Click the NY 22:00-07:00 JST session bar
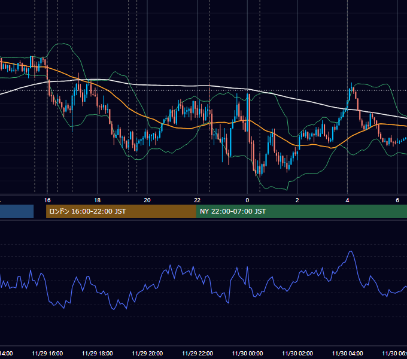The image size is (407, 359). (301, 211)
